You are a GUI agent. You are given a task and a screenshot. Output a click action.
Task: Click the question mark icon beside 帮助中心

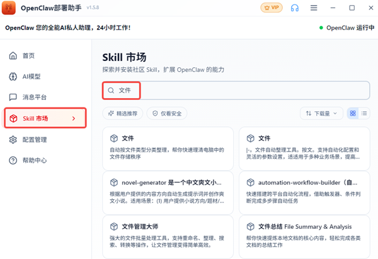(x=13, y=160)
